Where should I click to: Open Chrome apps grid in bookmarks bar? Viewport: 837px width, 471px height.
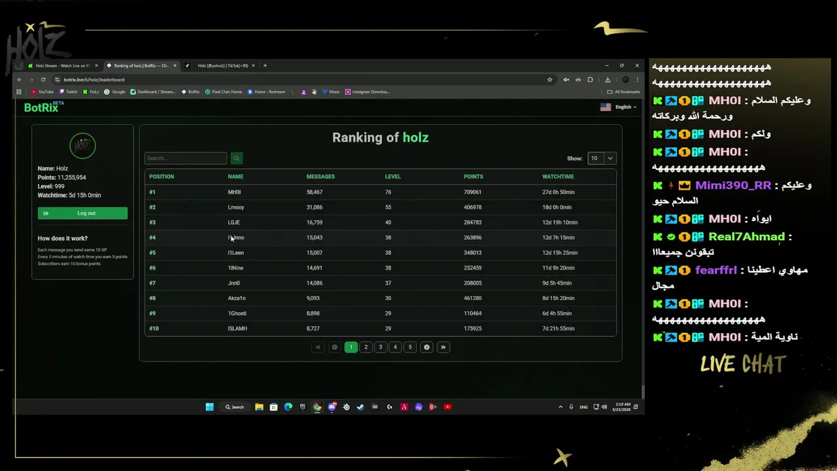(19, 92)
